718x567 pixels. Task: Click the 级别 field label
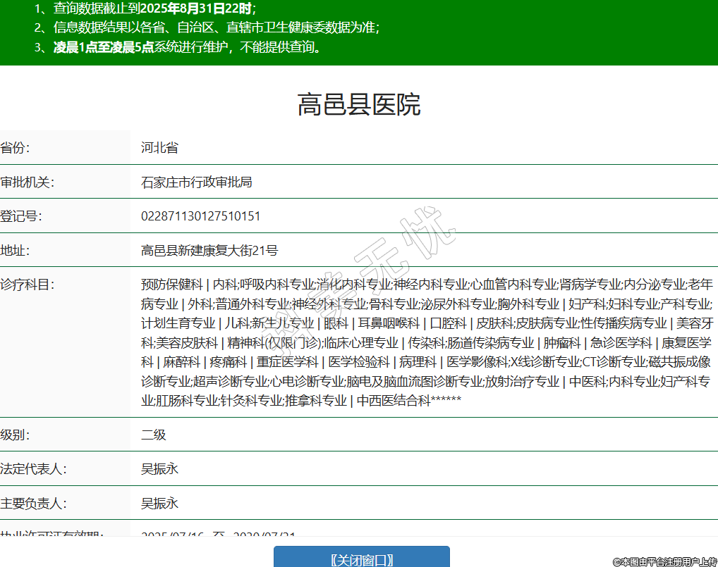[16, 435]
